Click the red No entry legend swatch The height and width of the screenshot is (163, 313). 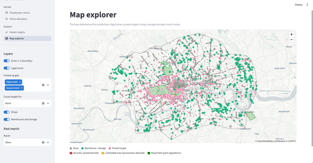71,153
